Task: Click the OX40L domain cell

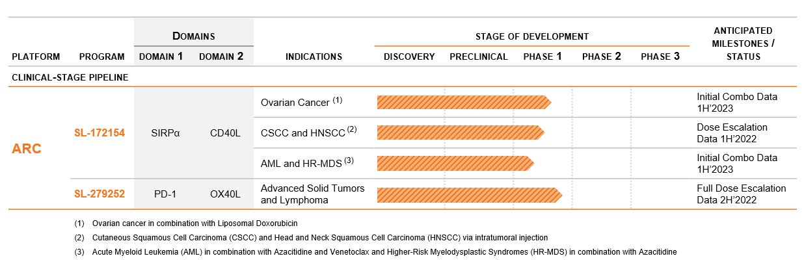Action: (x=224, y=194)
